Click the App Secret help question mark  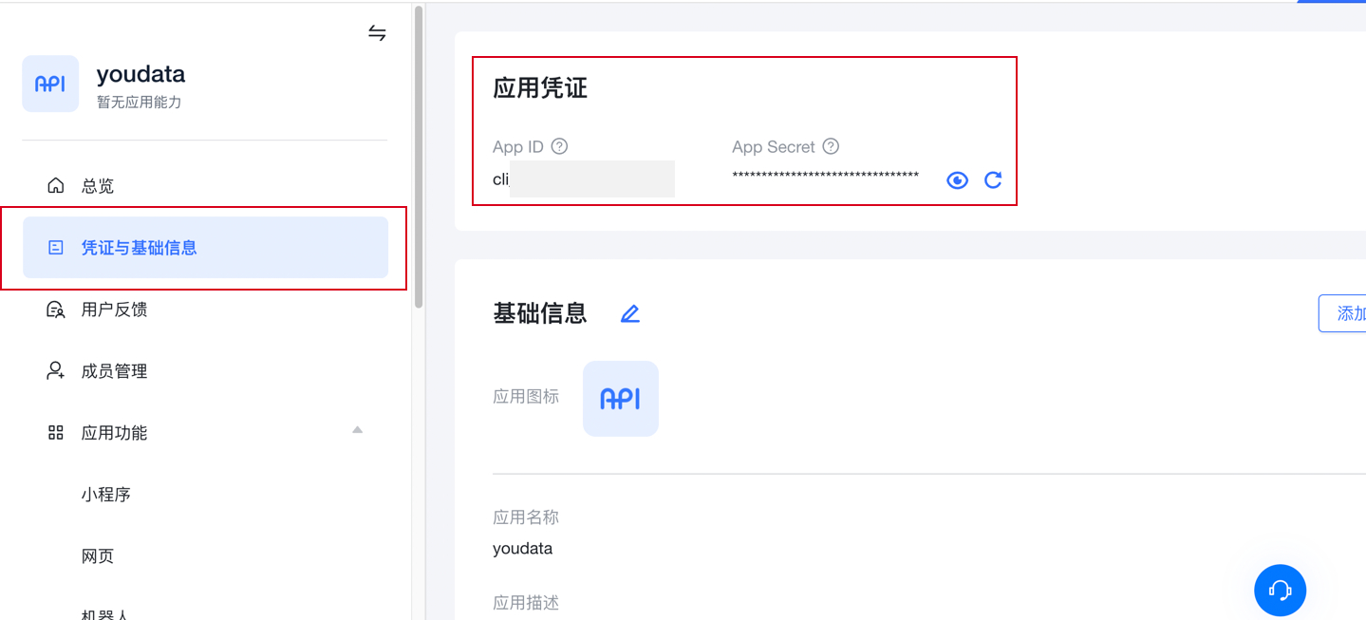tap(831, 146)
